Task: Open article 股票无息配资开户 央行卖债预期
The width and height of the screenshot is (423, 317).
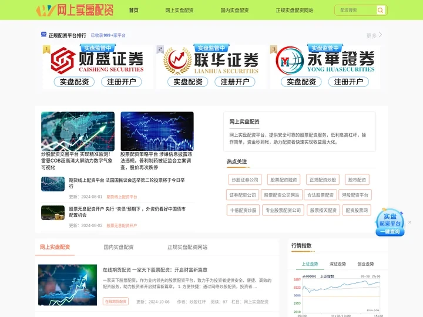Action: (x=127, y=212)
